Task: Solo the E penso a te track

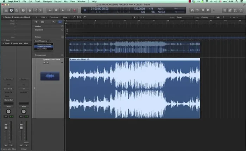Action: click(48, 63)
